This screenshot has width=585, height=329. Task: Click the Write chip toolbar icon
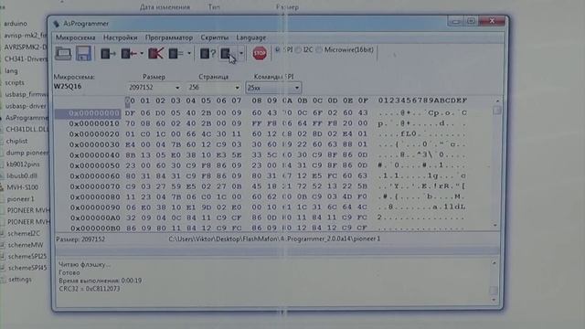[129, 54]
